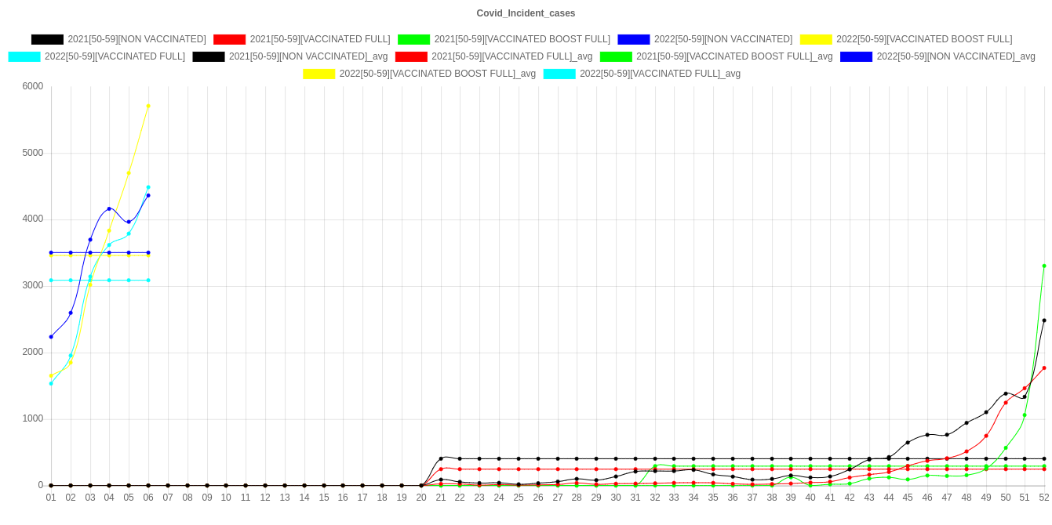
Task: Click cyan swatch for 2022[50-59][VACCINATED FULL]_avg
Action: [x=559, y=74]
